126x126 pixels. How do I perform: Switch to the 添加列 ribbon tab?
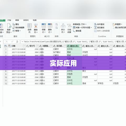(26, 20)
